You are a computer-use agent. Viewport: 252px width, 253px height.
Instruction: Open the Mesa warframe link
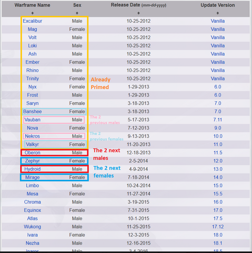33,194
